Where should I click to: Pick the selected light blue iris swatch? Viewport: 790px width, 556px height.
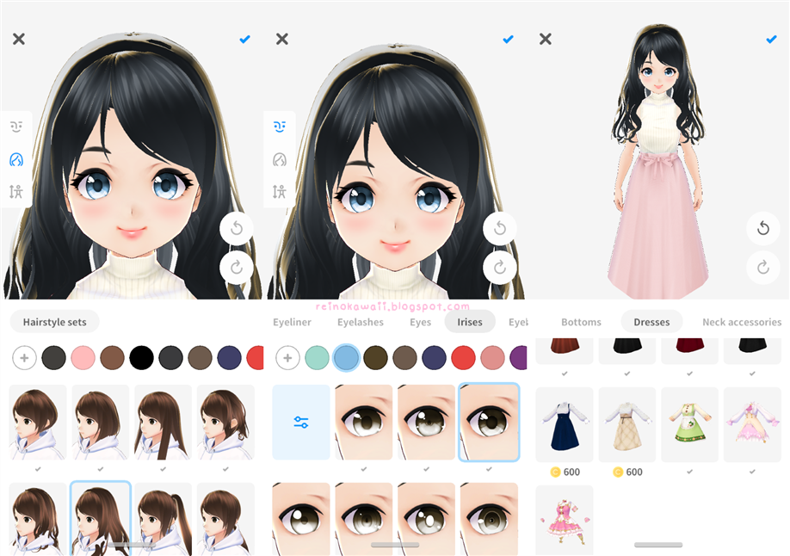[346, 358]
